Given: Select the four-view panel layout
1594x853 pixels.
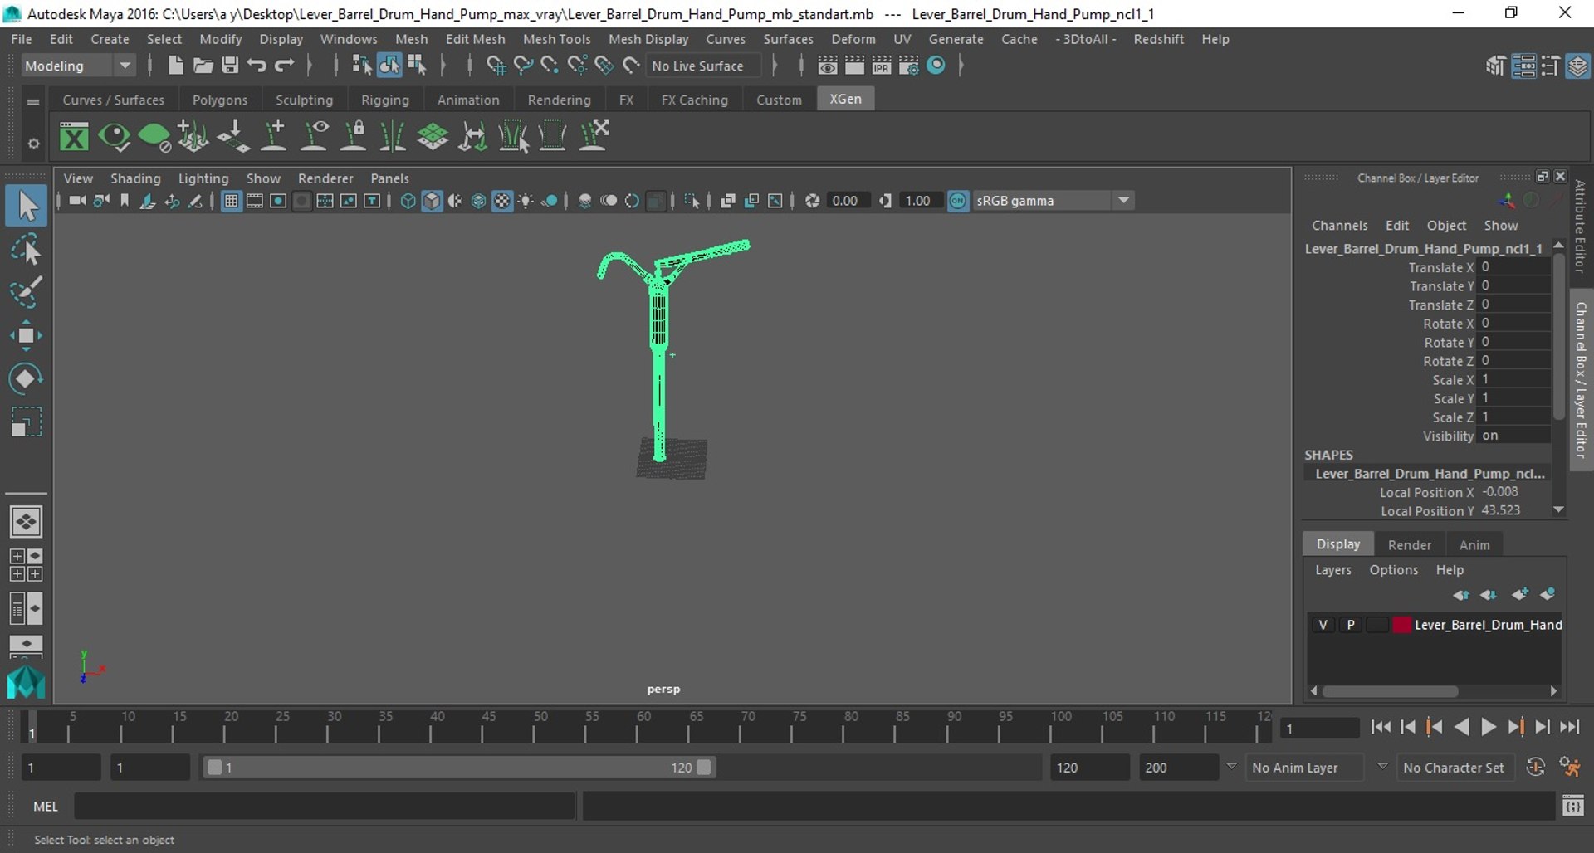Looking at the screenshot, I should click(26, 565).
